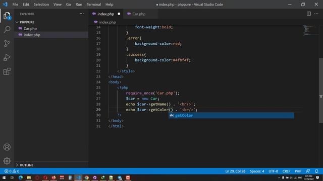
Task: Click Ln 29, Col 28 status entry
Action: tap(235, 171)
